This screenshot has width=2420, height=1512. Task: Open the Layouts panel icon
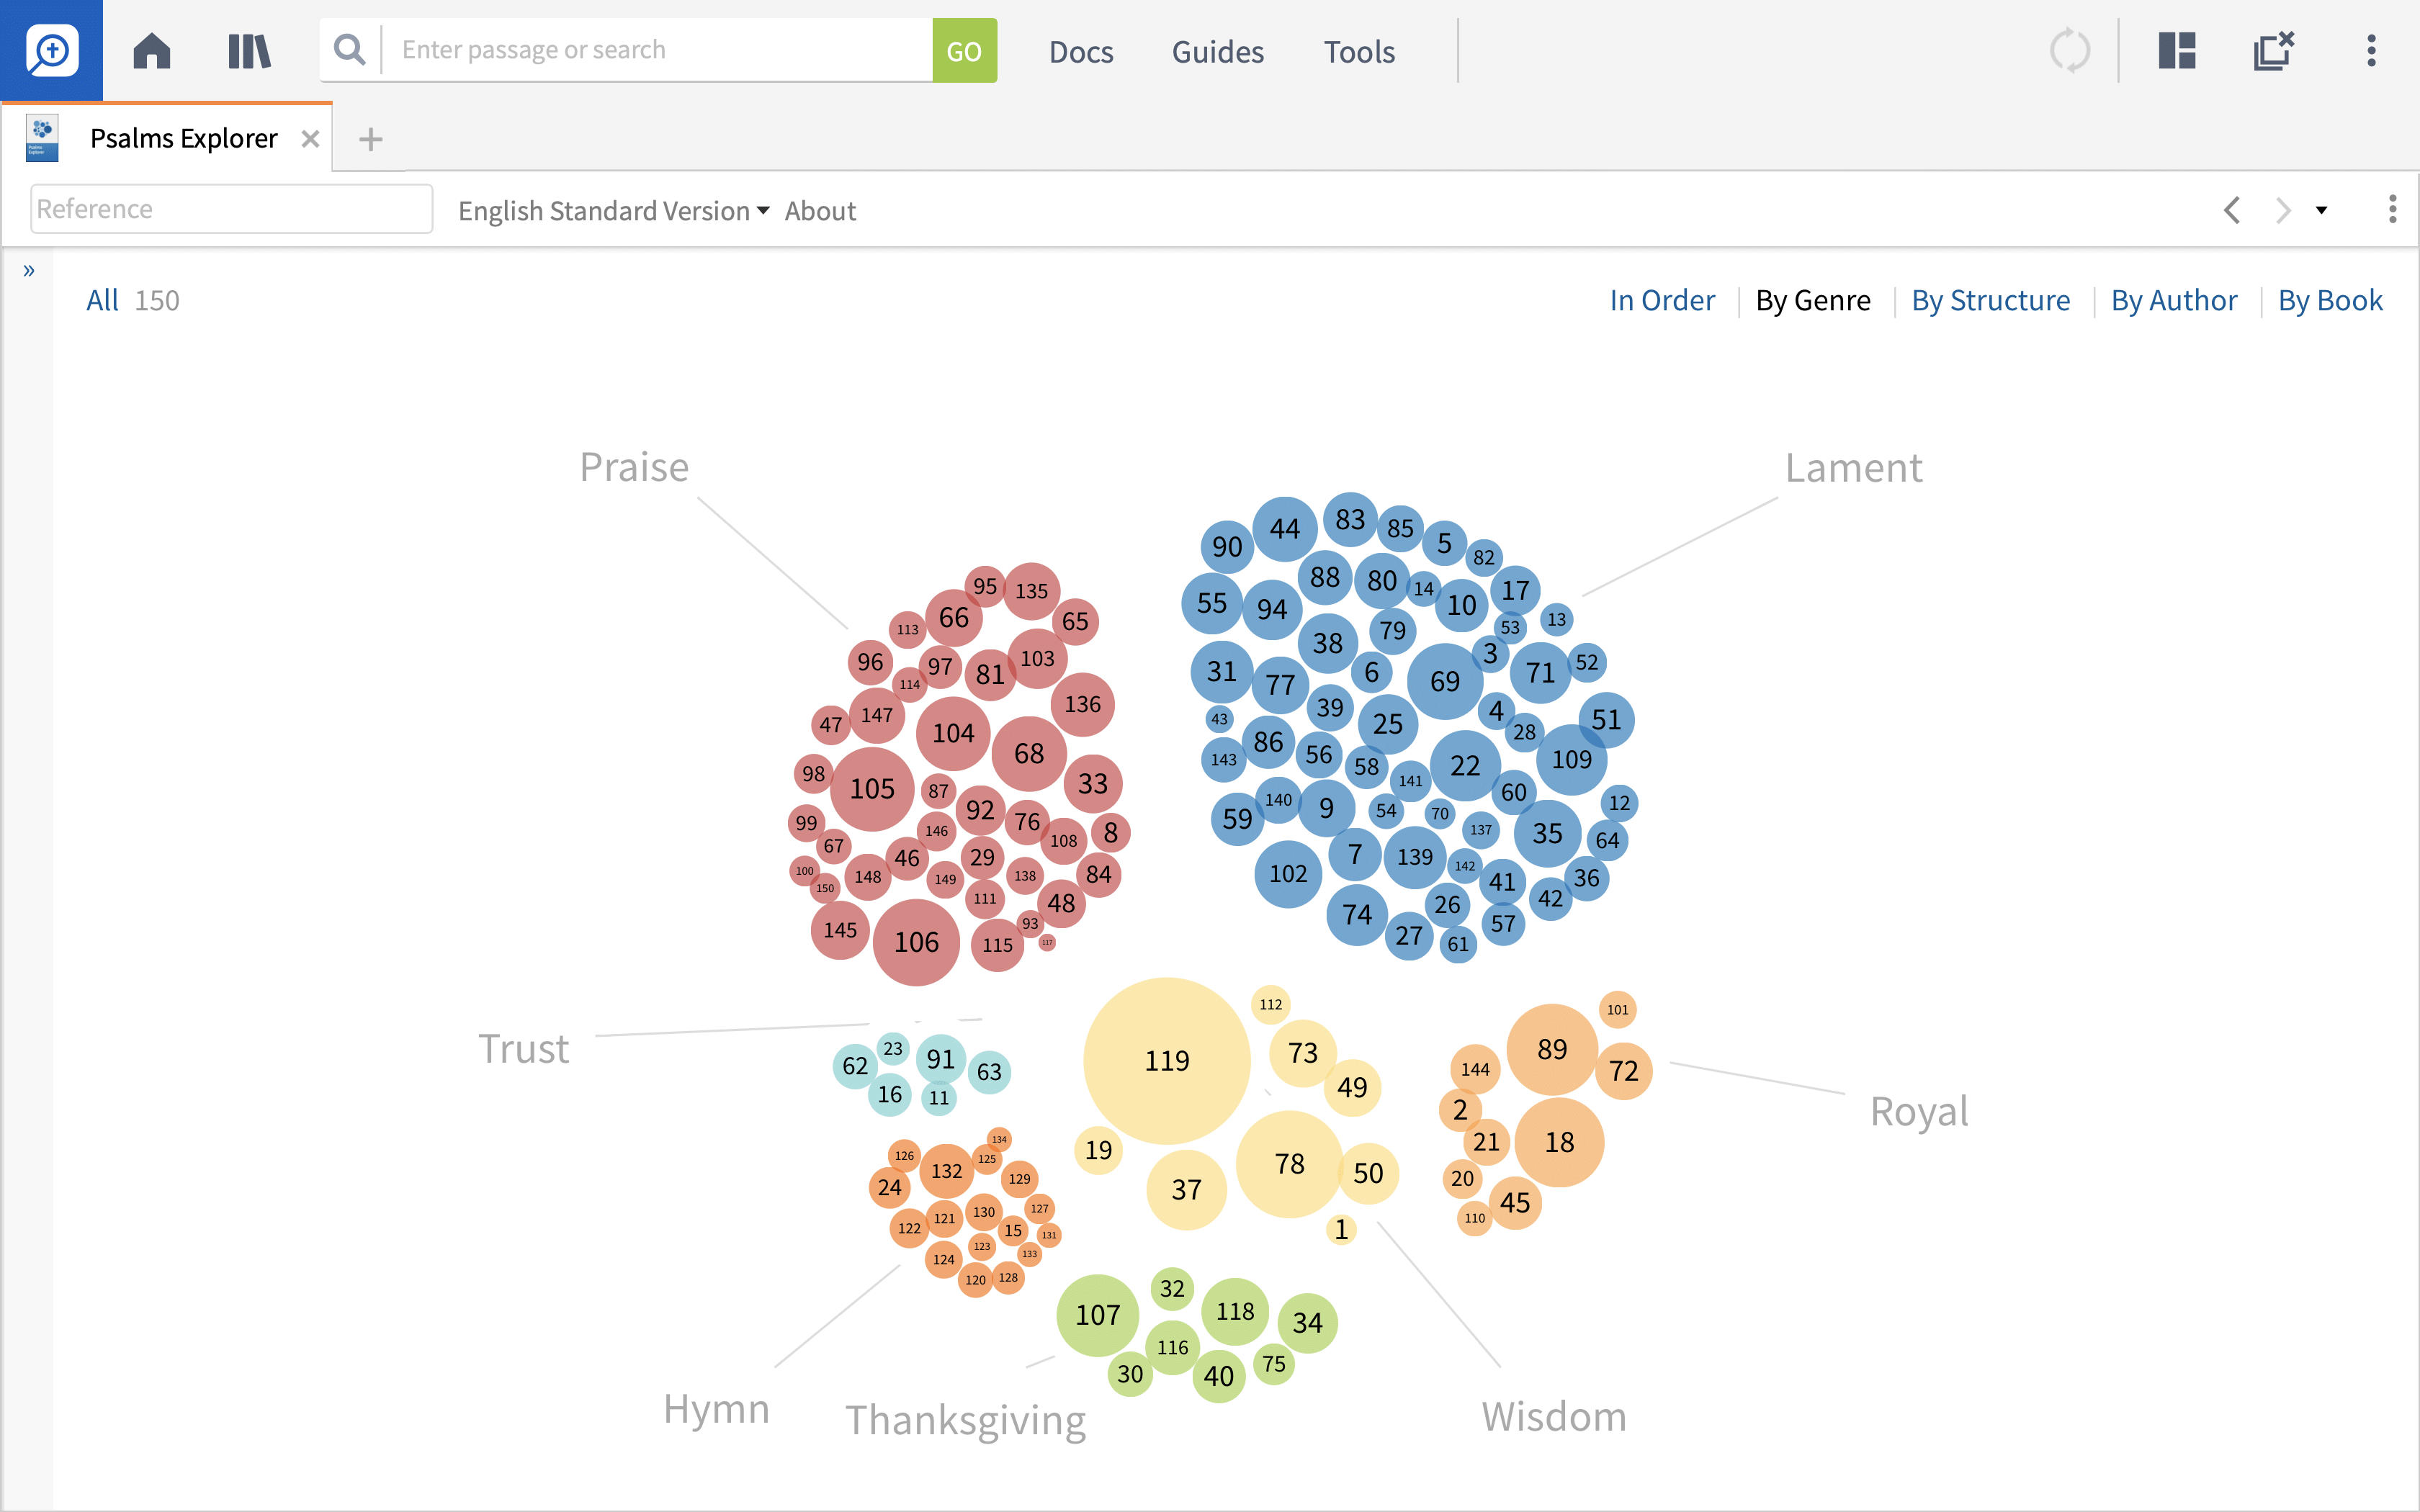(x=2177, y=50)
